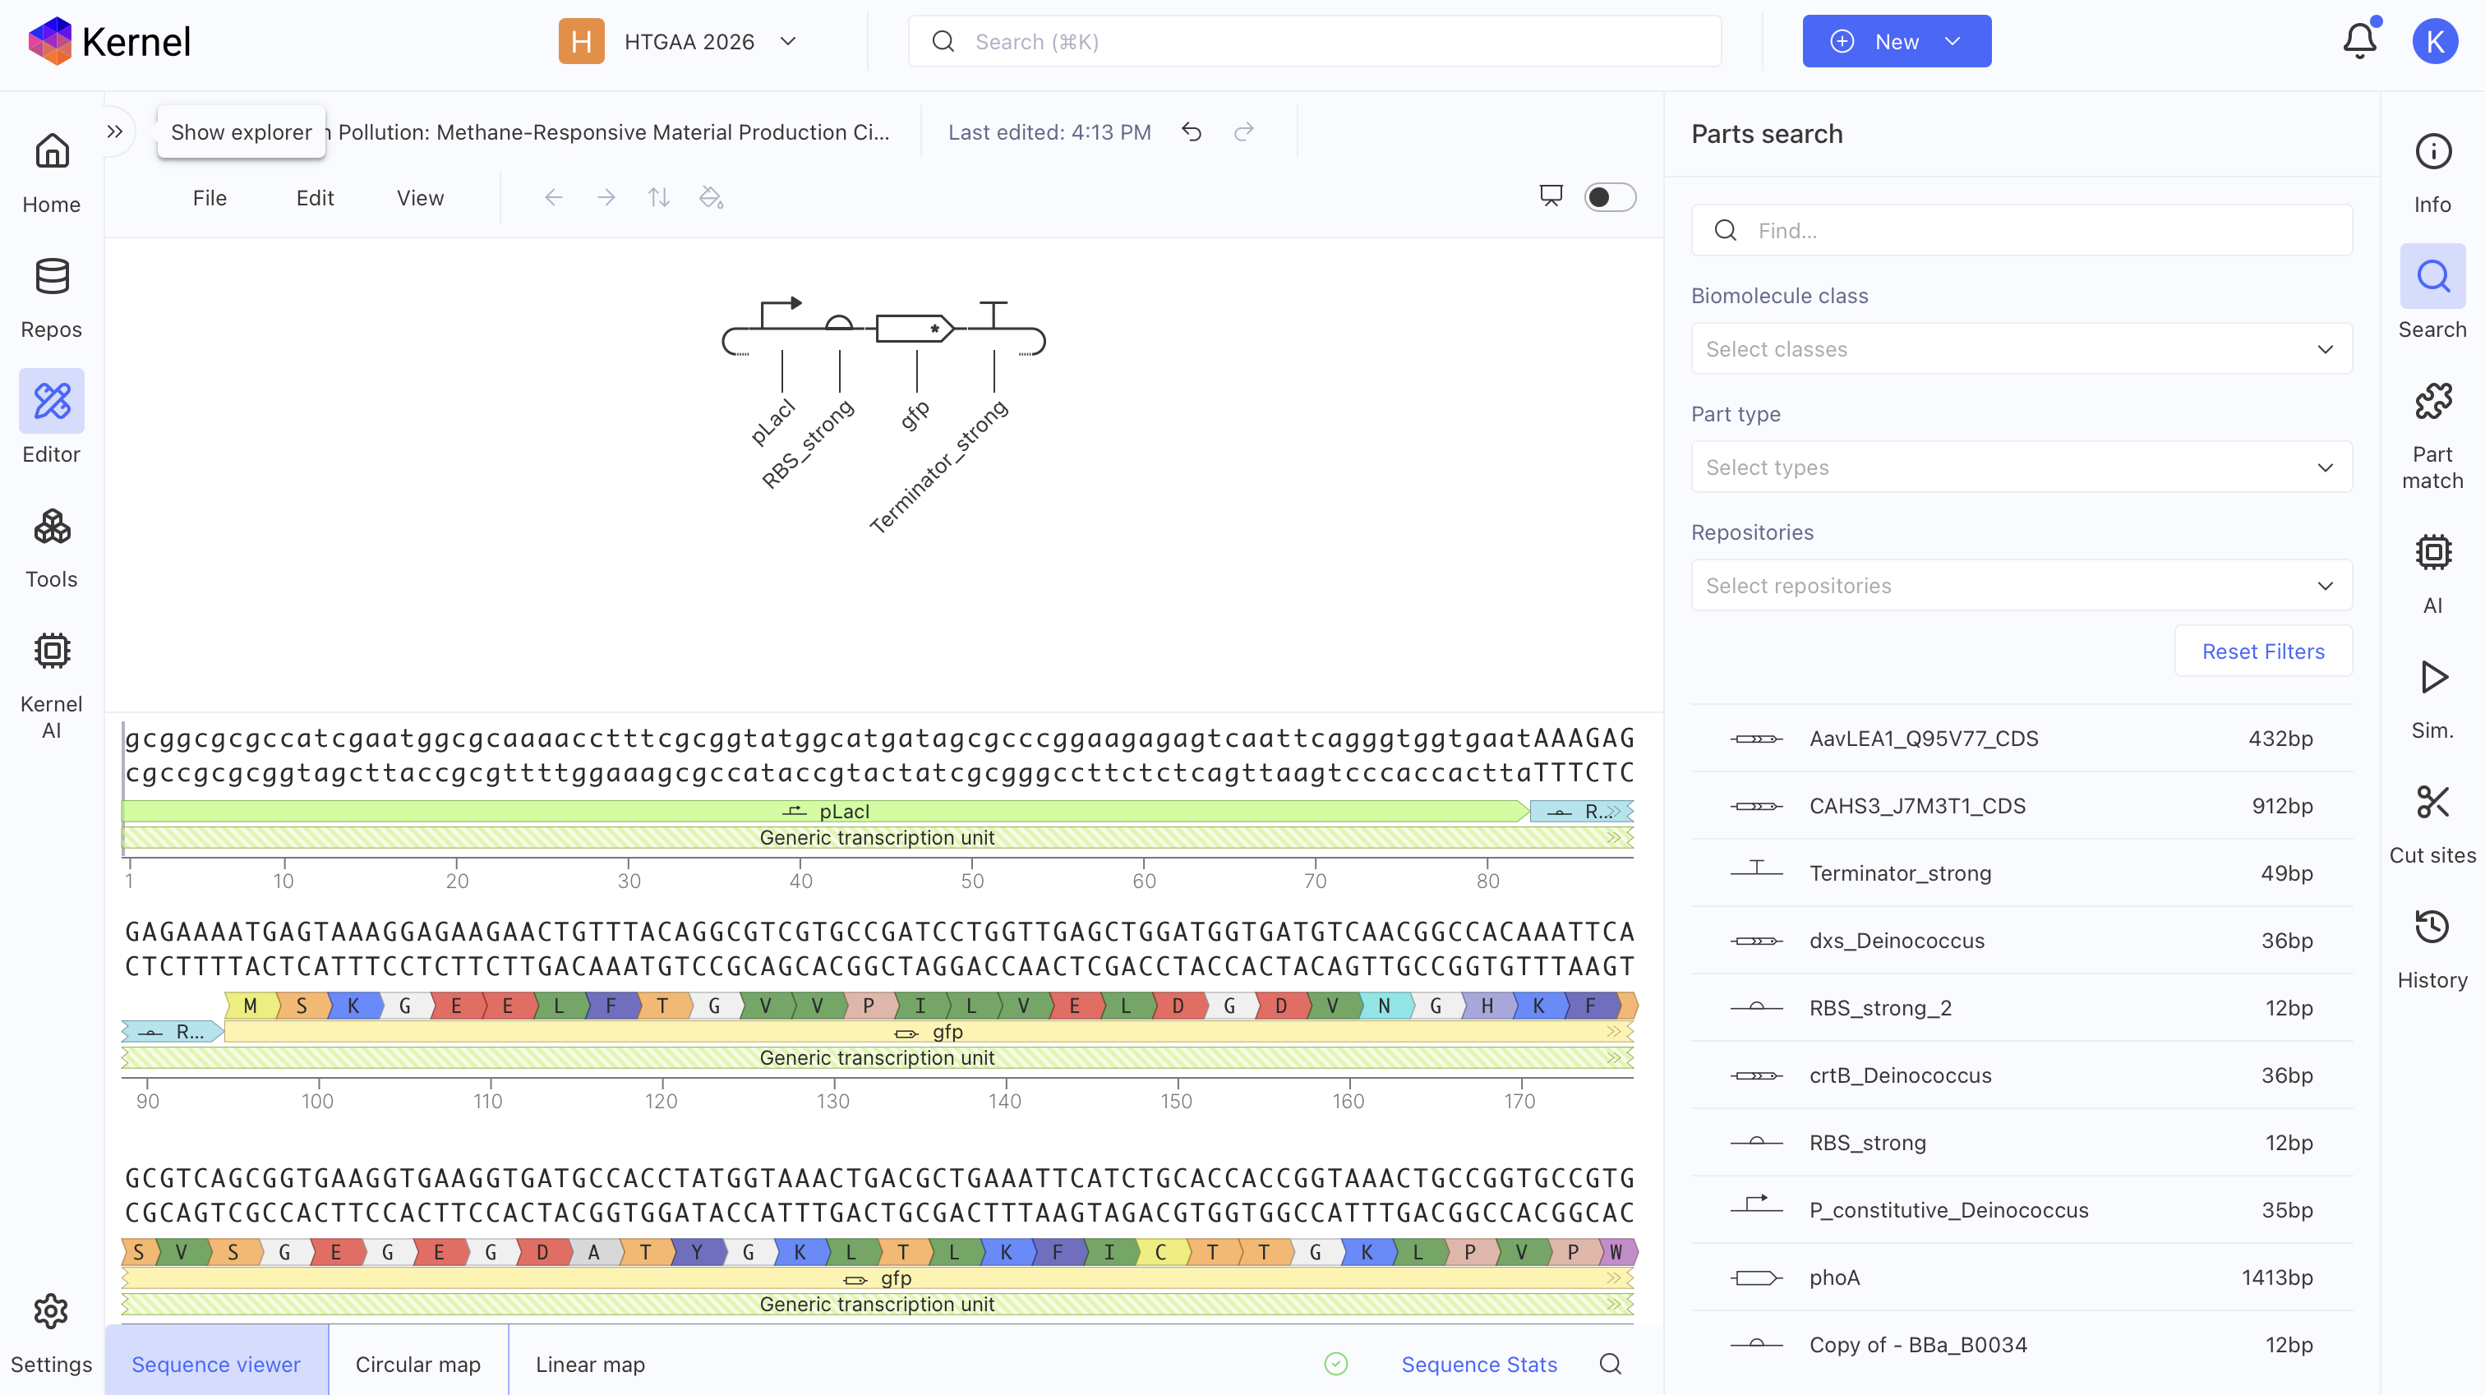Click the reverse complement arrows icon

point(659,198)
